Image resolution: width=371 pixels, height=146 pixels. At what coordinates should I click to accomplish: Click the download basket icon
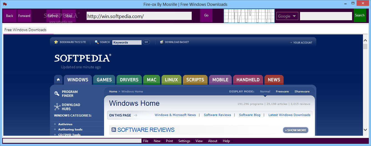162,42
